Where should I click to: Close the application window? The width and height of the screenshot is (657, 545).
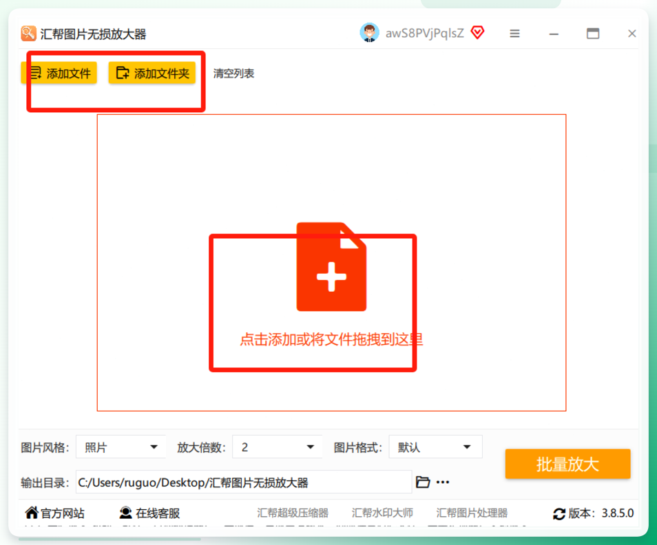point(632,34)
